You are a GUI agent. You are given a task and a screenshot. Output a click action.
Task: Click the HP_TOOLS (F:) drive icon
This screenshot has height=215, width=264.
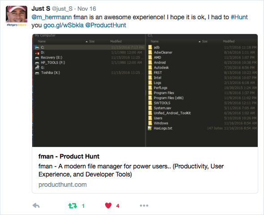37,63
